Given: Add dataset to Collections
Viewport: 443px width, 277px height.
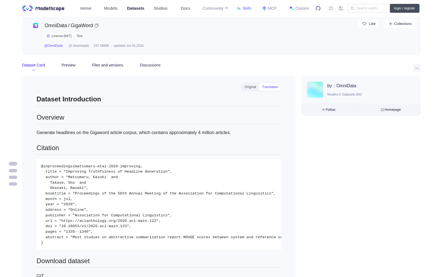Looking at the screenshot, I should (400, 24).
